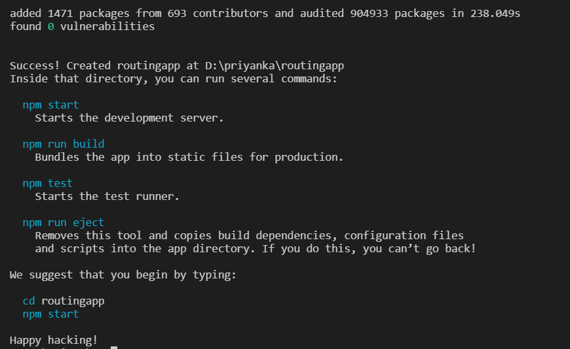
Task: Click the 'Happy hacking!' line
Action: pos(54,341)
